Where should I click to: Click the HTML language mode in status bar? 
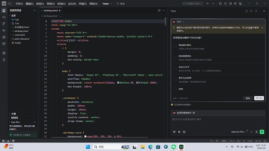[x=250, y=141]
